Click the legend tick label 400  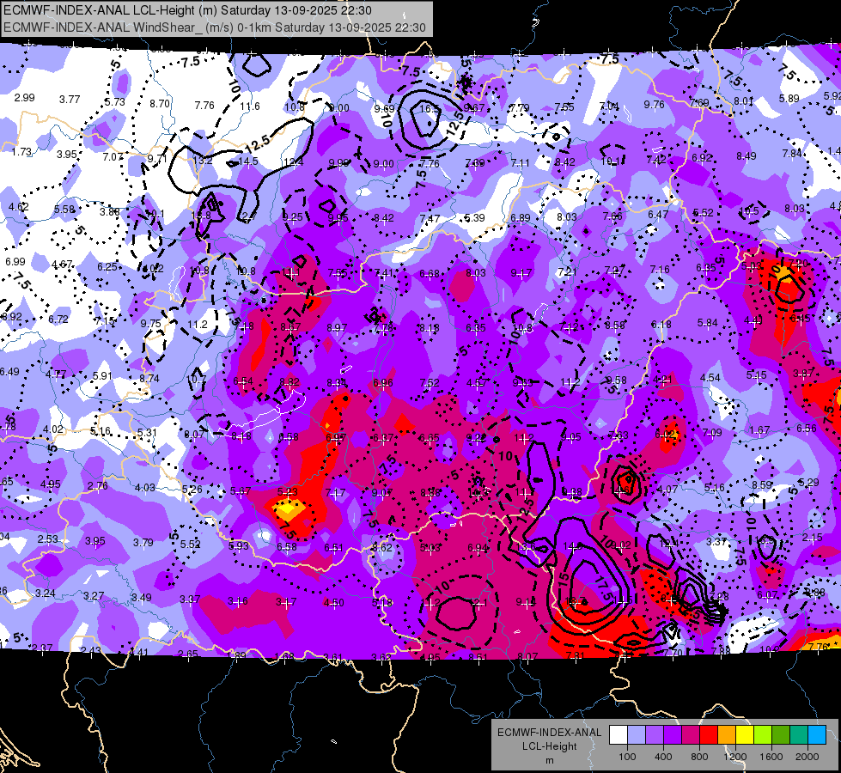(x=663, y=757)
